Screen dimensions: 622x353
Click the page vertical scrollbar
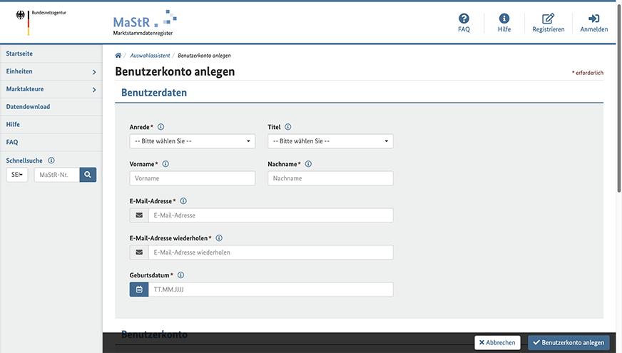[x=619, y=97]
